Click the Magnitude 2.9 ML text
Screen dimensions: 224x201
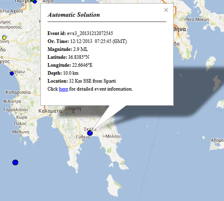point(68,49)
